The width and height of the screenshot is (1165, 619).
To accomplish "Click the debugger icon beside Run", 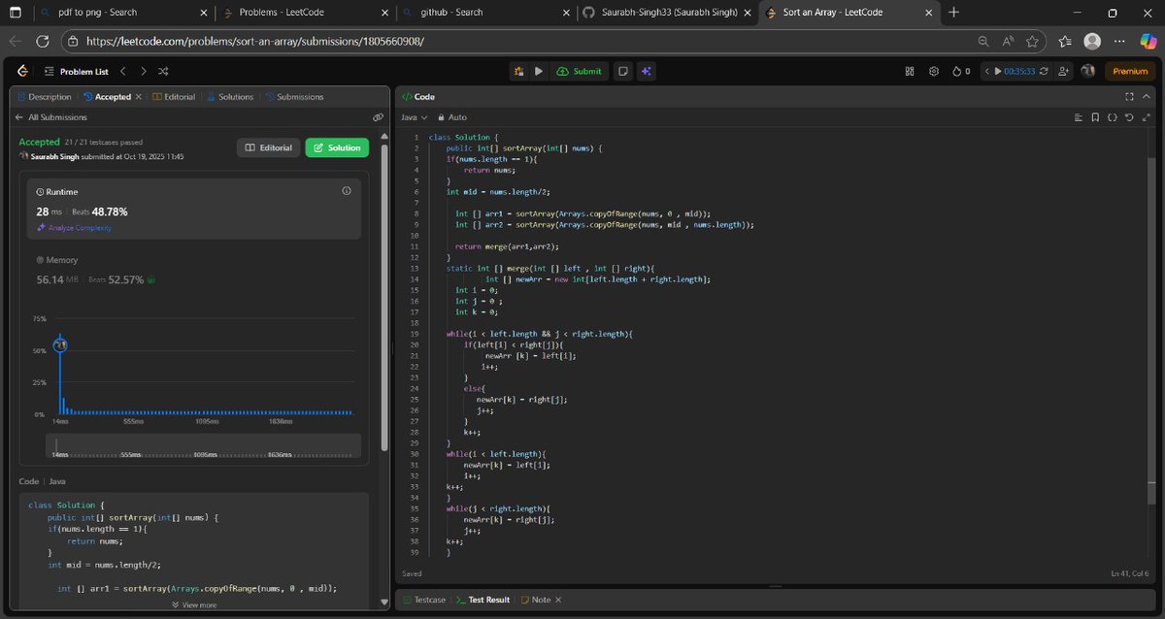I will 519,71.
